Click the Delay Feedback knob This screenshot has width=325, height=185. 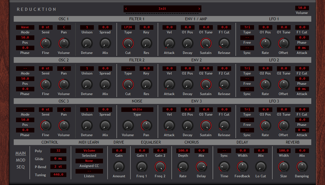242,167
